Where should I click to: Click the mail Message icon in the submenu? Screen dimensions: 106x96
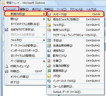49,14
